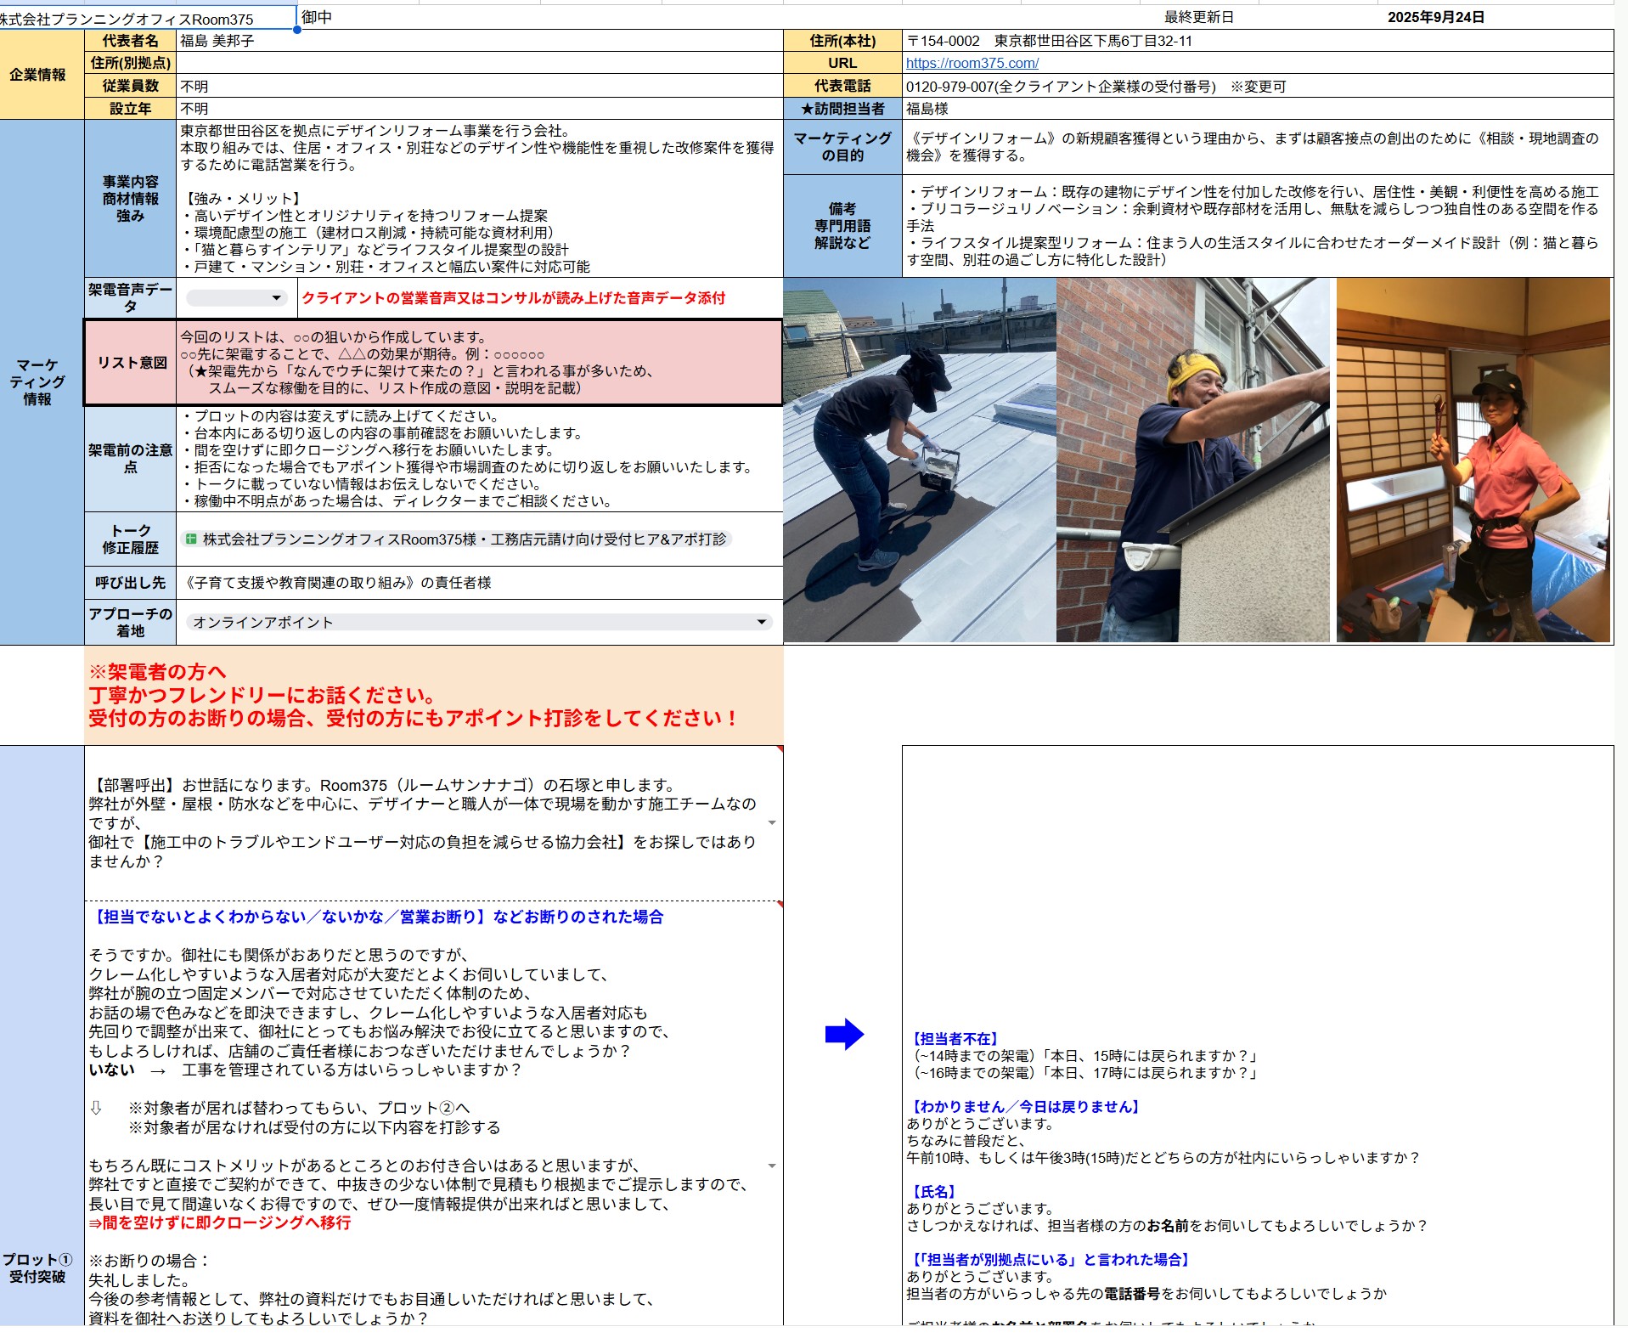The height and width of the screenshot is (1338, 1628).
Task: Open the empty 架電音声データ dropdown chip
Action: [x=235, y=298]
